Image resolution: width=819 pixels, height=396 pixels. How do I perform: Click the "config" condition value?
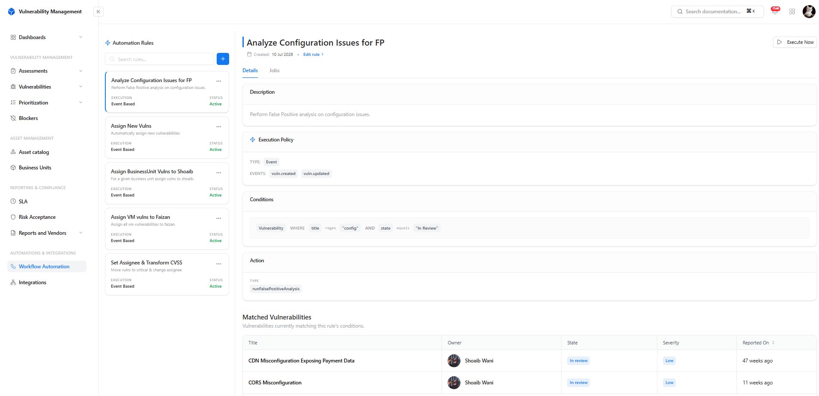[x=350, y=228]
